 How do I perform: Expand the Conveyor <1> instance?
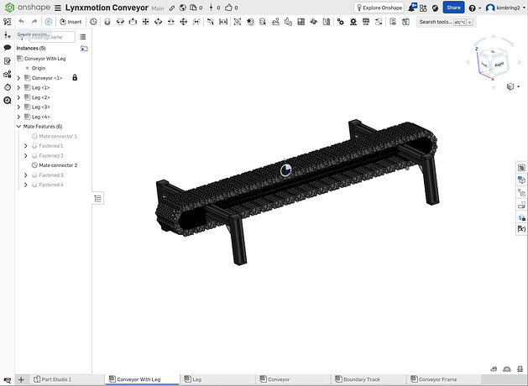click(18, 78)
